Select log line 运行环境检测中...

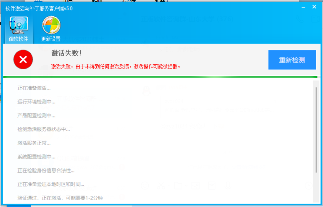[x=37, y=102]
